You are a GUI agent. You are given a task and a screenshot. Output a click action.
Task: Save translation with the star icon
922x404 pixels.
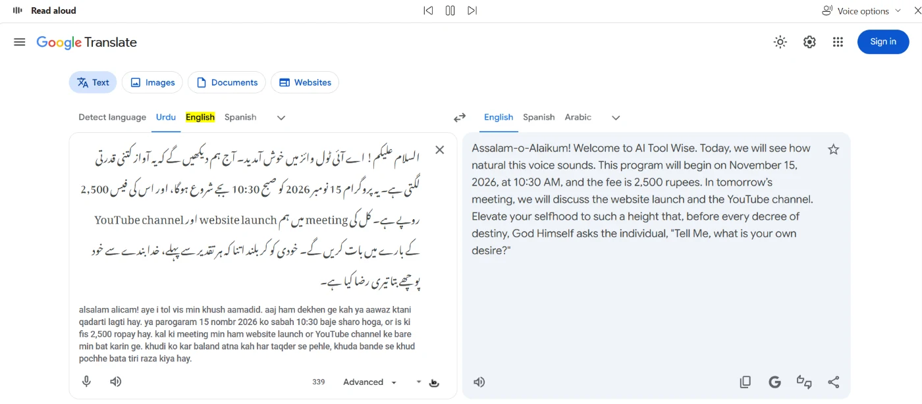[833, 149]
